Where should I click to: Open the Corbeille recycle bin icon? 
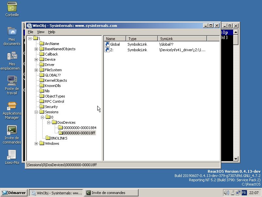click(12, 7)
